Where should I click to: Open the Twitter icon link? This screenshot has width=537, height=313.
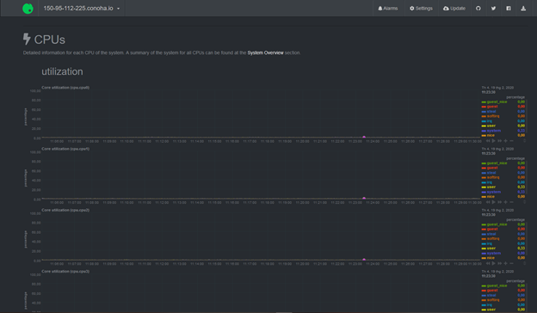point(493,9)
